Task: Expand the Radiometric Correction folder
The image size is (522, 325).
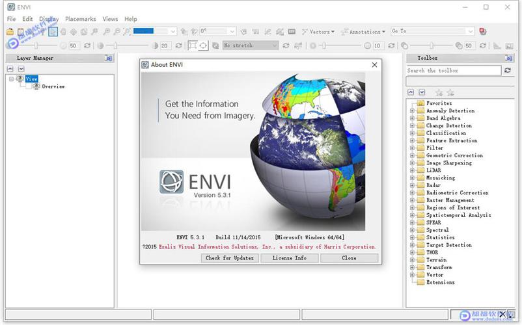Action: click(x=412, y=193)
